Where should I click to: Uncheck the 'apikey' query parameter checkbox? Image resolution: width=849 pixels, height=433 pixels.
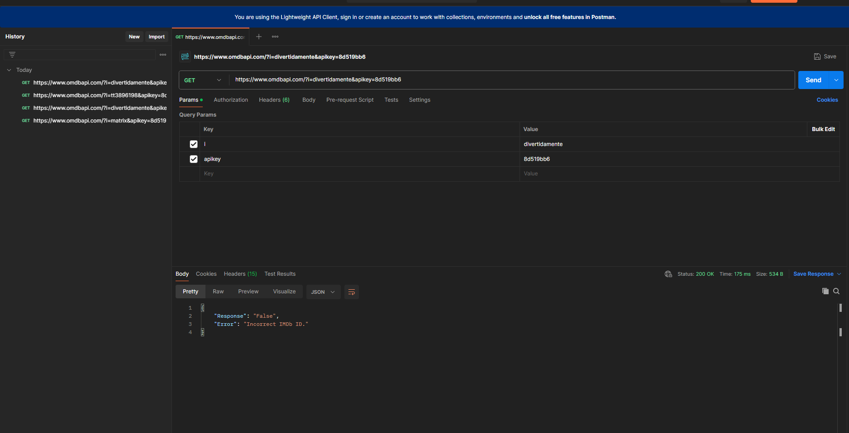coord(194,159)
